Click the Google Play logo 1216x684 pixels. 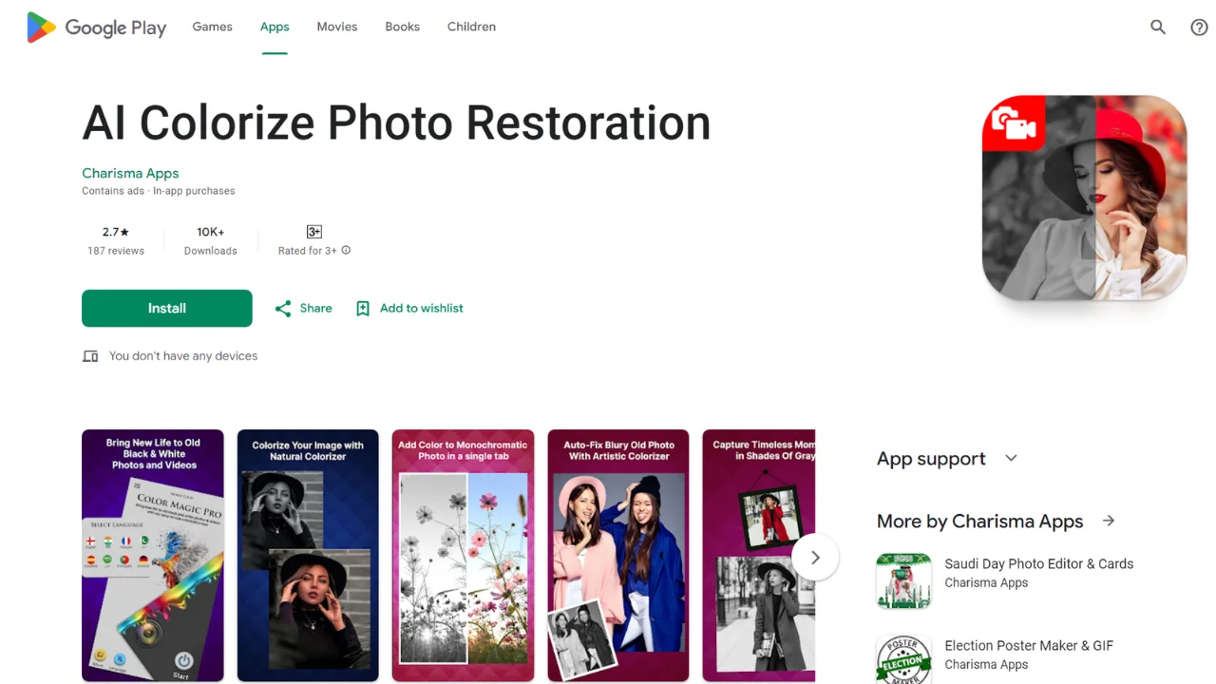point(95,28)
